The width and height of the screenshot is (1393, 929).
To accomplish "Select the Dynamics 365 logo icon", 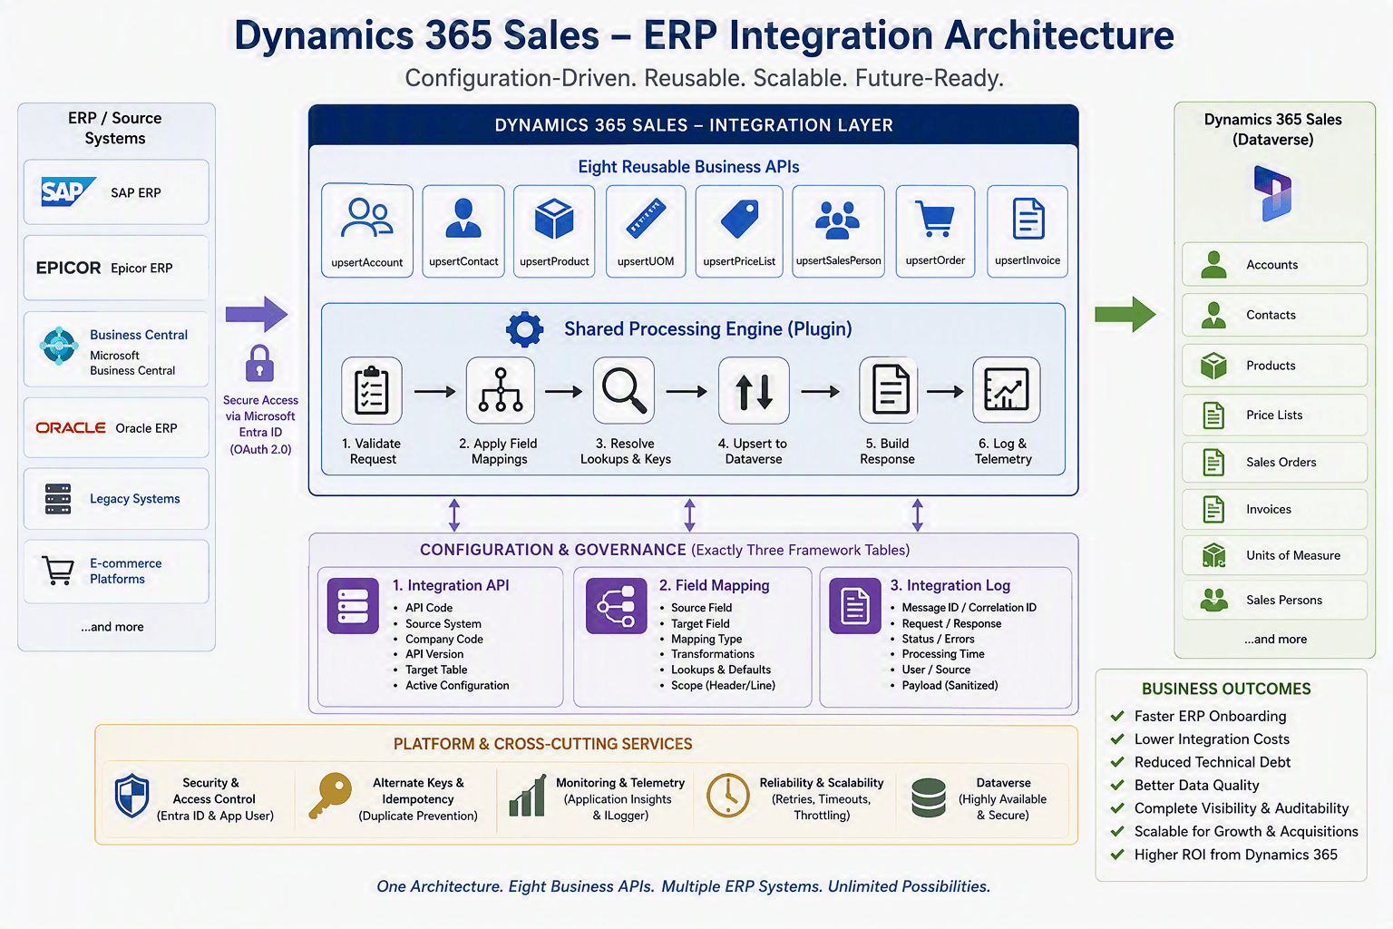I will coord(1274,193).
